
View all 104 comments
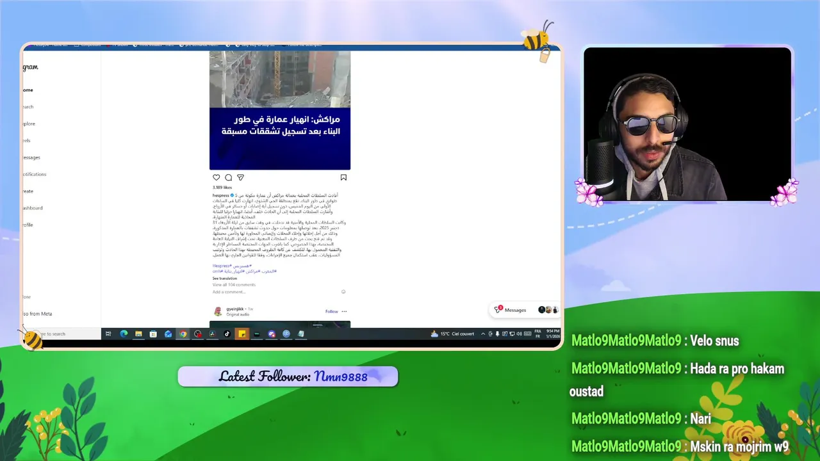(234, 285)
